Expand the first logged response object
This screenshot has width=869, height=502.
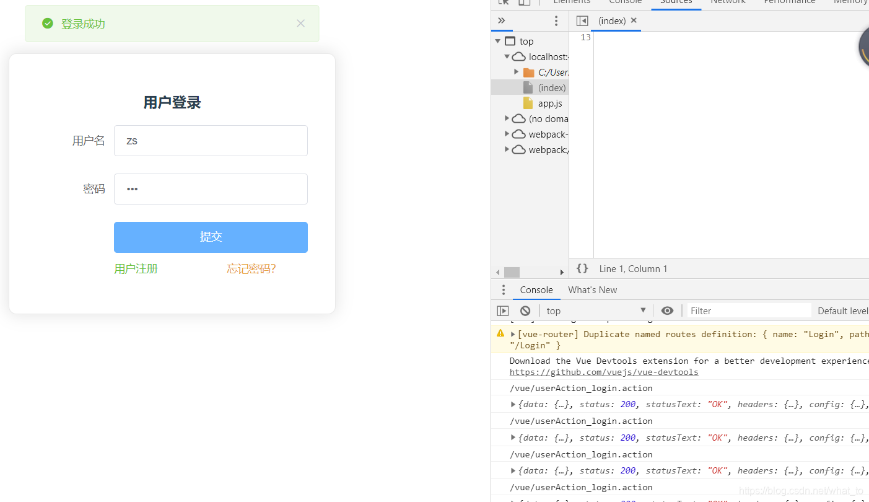click(x=513, y=404)
